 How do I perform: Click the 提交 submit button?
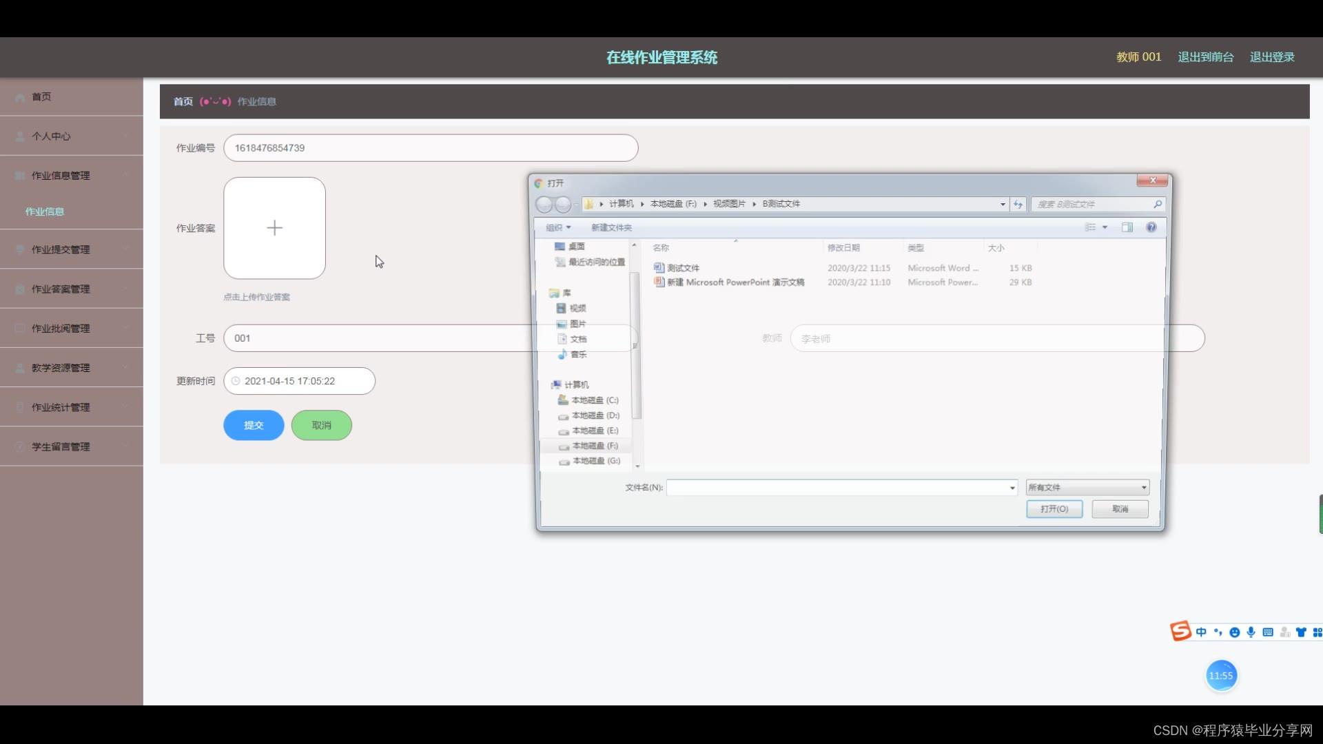point(254,425)
